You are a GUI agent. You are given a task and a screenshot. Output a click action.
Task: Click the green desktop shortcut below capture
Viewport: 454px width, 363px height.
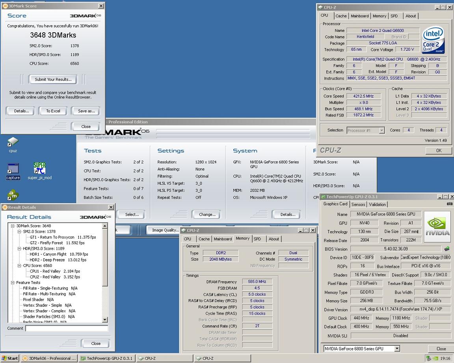click(x=13, y=195)
